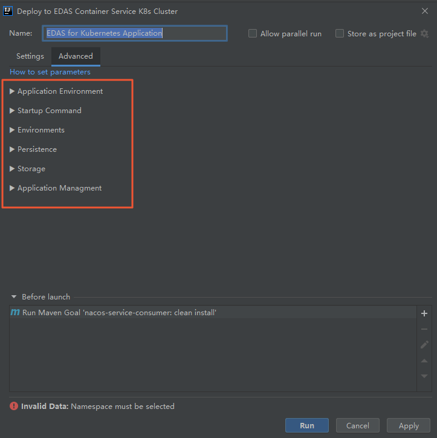Remove the selected before launch task

(x=424, y=329)
